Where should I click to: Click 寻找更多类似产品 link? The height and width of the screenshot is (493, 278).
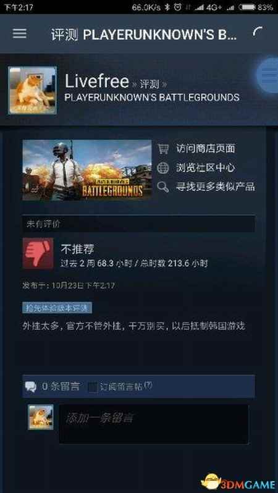tap(216, 187)
